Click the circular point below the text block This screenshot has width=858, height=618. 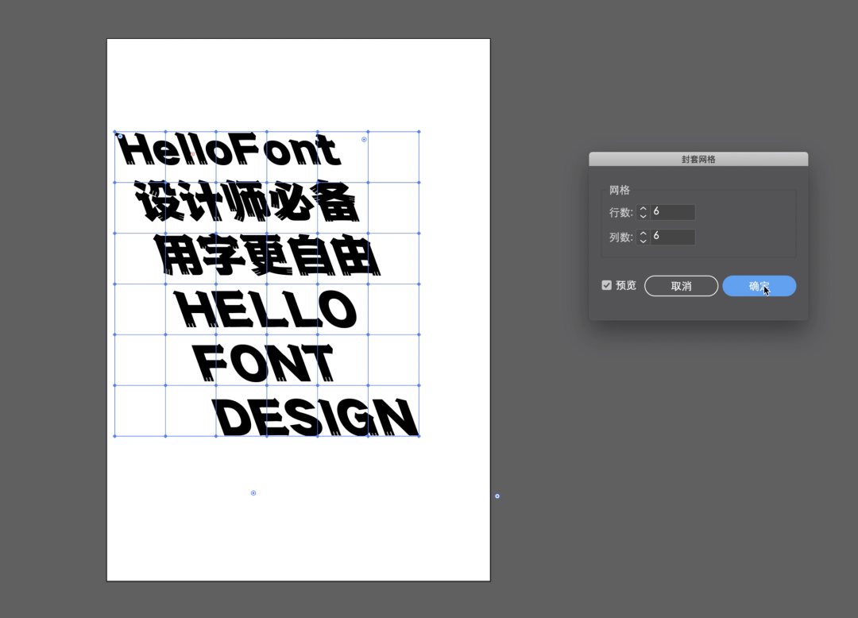253,493
